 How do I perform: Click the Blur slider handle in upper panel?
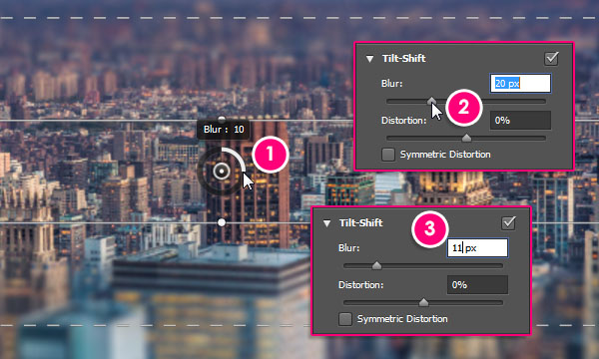click(x=431, y=101)
